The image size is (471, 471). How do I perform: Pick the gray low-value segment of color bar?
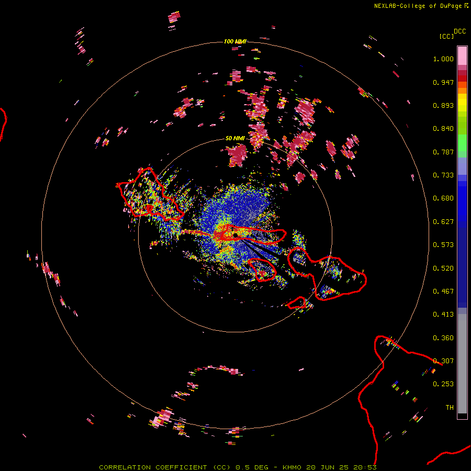tap(462, 364)
